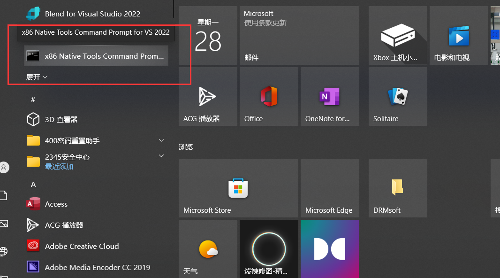This screenshot has height=278, width=500.
Task: Open the Office tile
Action: [269, 97]
